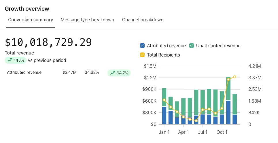
Task: Click the first January revenue bar
Action: coord(164,106)
